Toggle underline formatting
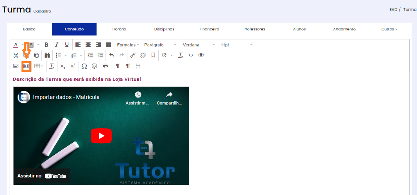Image resolution: width=417 pixels, height=195 pixels. coord(67,45)
